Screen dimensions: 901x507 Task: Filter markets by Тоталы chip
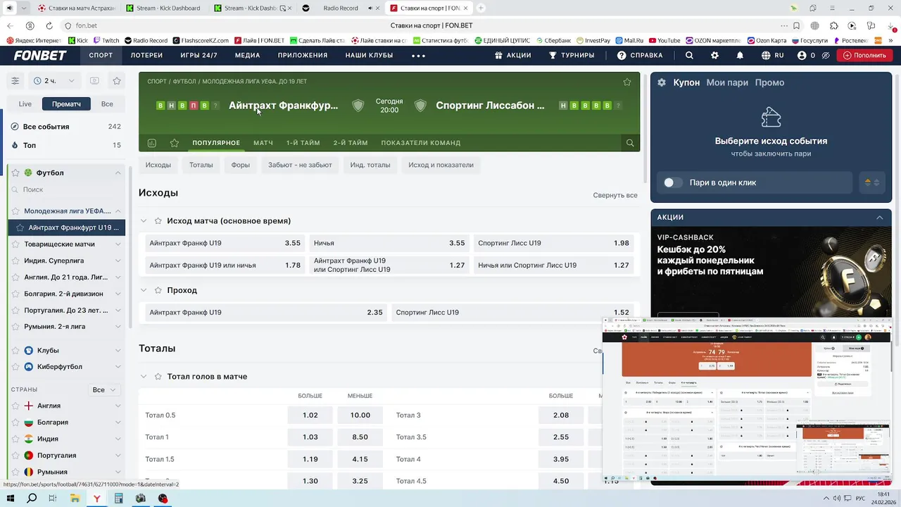tap(201, 165)
